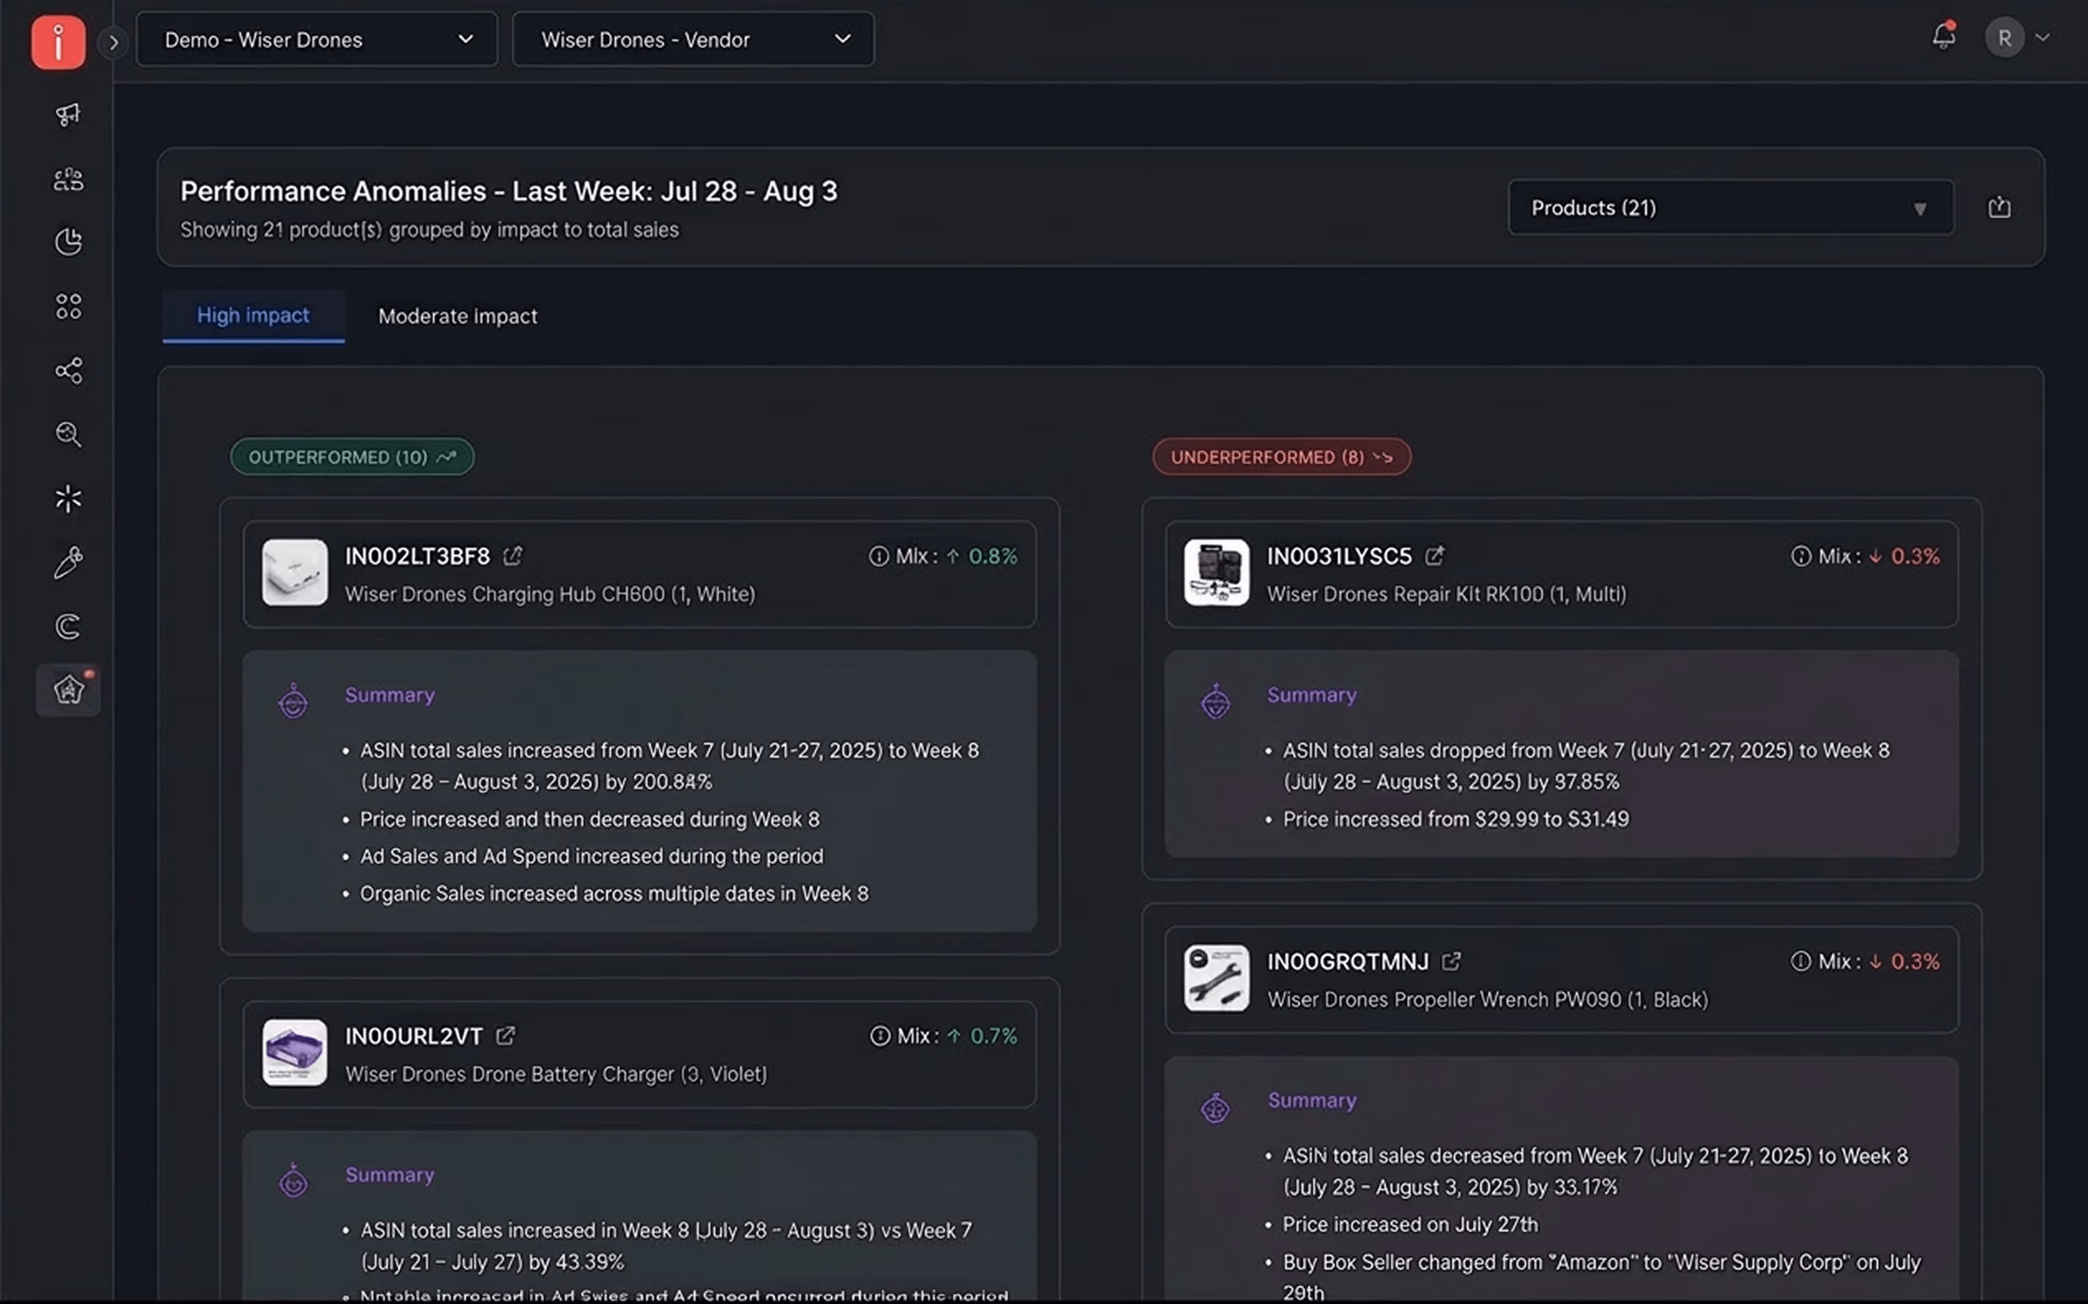This screenshot has height=1304, width=2088.
Task: Click Mix info icon for IN0031LYSC5
Action: tap(1801, 556)
